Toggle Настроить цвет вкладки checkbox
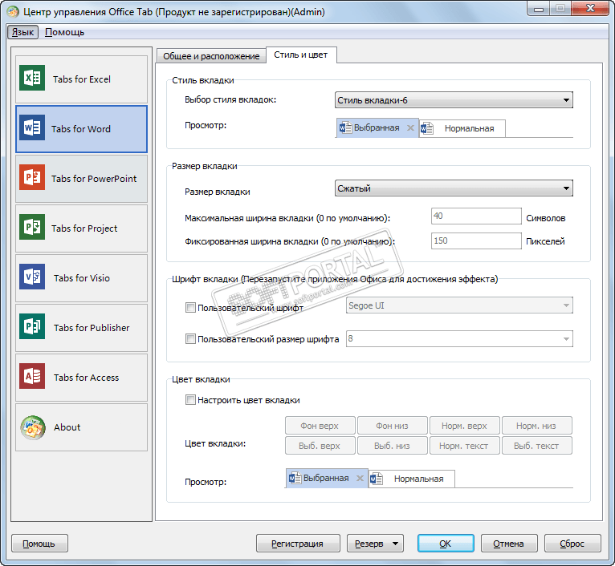The height and width of the screenshot is (566, 615). (x=190, y=400)
